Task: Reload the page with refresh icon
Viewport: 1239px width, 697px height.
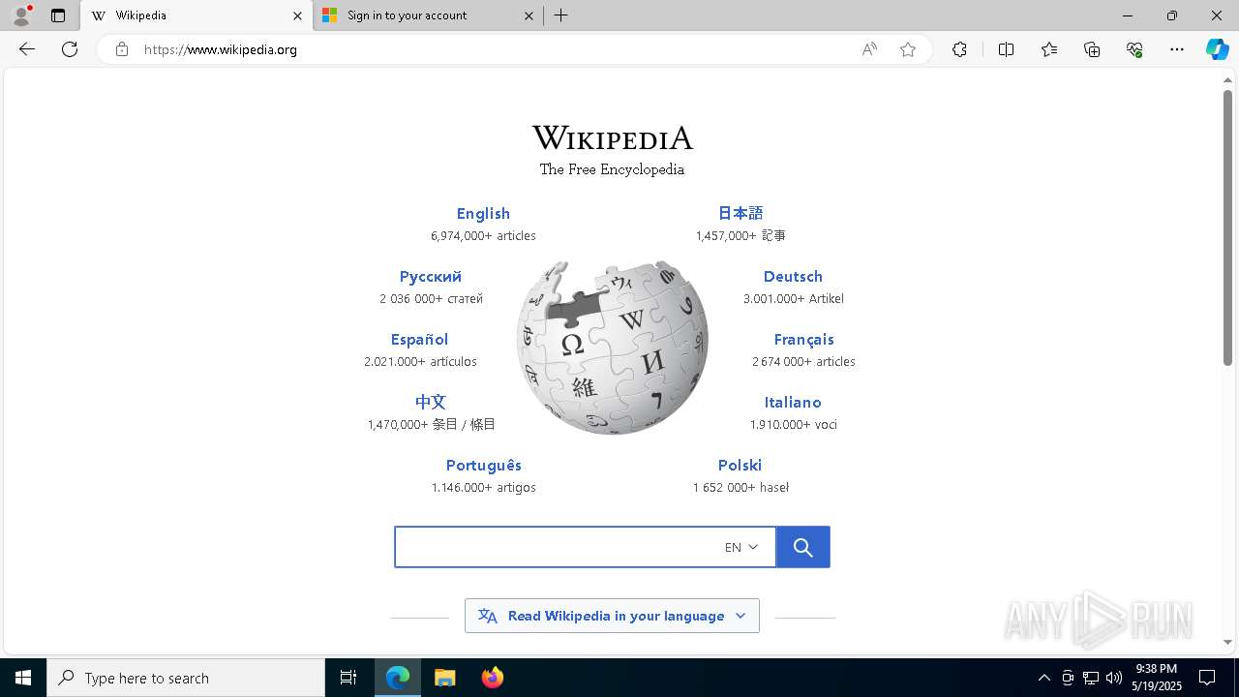Action: 70,49
